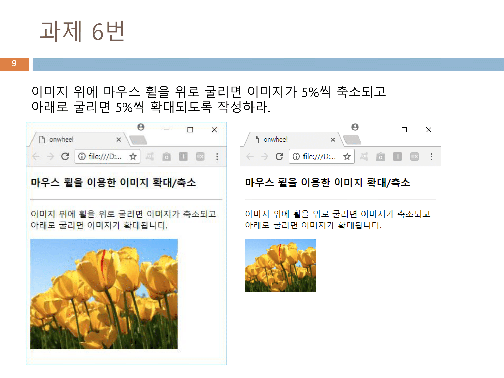Click site info icon in right address bar
Image resolution: width=504 pixels, height=378 pixels.
(x=296, y=156)
